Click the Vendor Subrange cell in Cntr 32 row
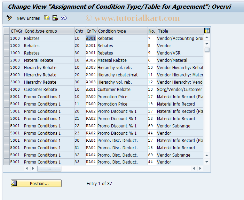Image resolution: width=244 pixels, height=200 pixels. 180,155
